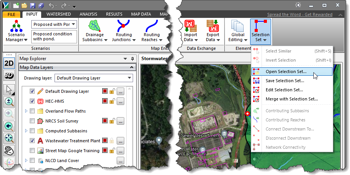
Task: Collapse the Map Data Layers section
Action: (x=132, y=67)
